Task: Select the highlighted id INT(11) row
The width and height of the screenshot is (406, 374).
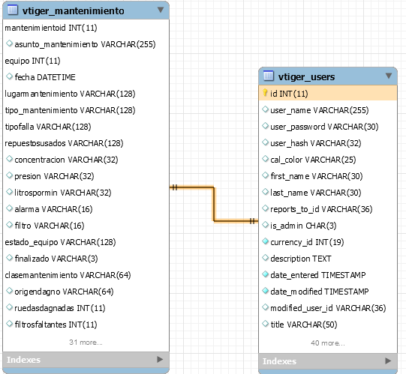Action: 328,94
